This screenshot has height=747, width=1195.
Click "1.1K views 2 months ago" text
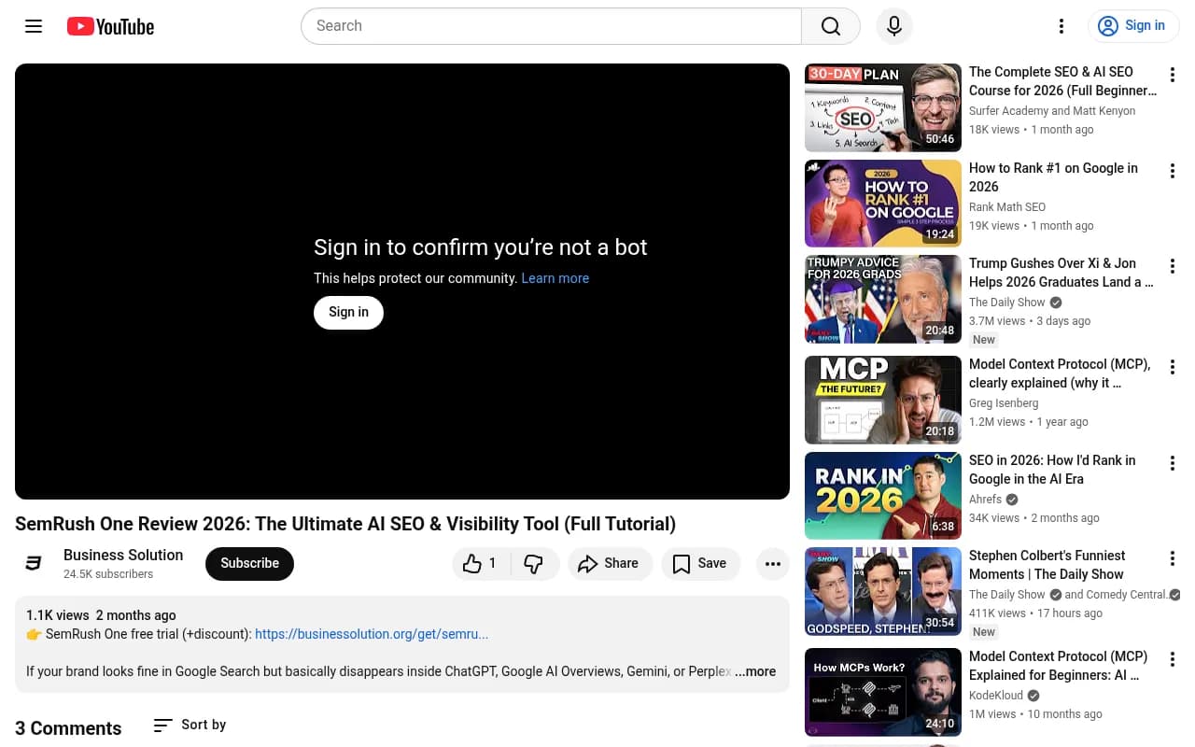pos(101,615)
